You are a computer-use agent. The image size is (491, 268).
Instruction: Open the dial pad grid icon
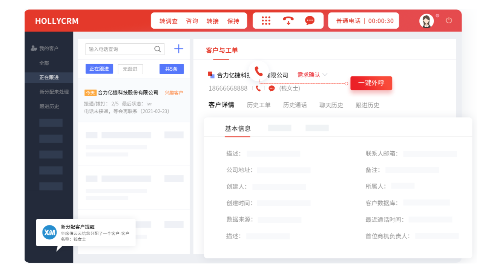coord(266,21)
